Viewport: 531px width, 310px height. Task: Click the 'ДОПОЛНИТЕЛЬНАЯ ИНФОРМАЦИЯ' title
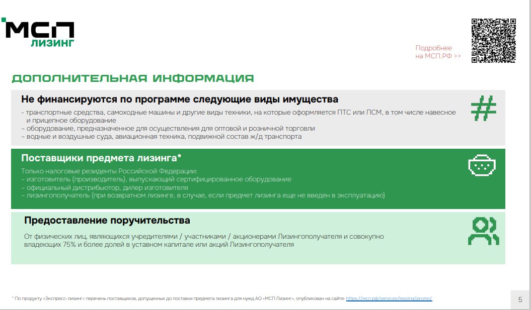[133, 79]
